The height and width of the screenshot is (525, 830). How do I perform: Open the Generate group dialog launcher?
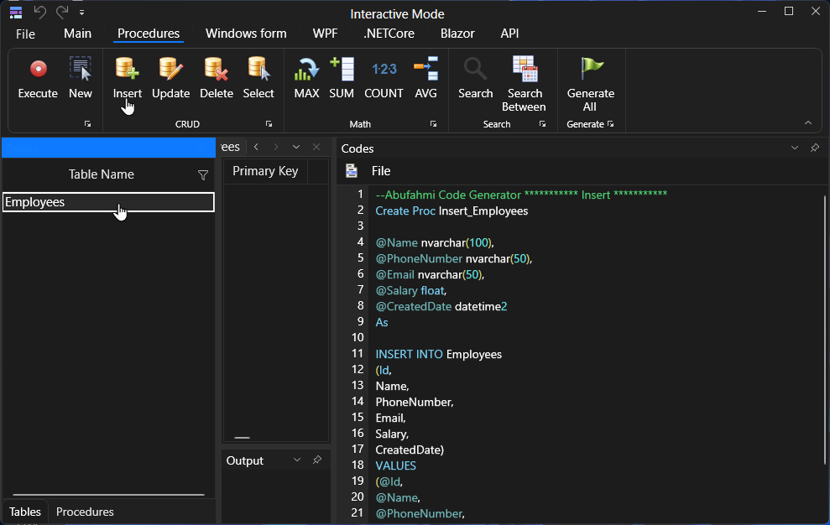pyautogui.click(x=611, y=124)
